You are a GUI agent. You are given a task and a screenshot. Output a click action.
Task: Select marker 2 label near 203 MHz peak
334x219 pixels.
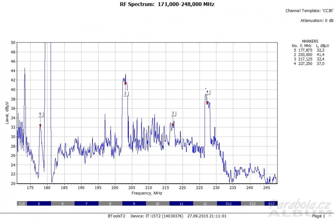(125, 93)
